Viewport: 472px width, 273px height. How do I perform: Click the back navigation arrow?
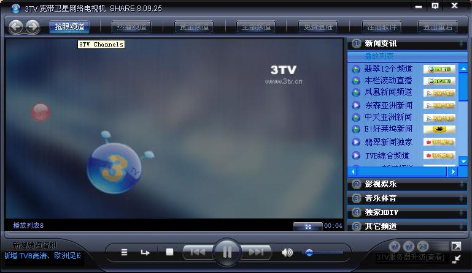point(16,26)
